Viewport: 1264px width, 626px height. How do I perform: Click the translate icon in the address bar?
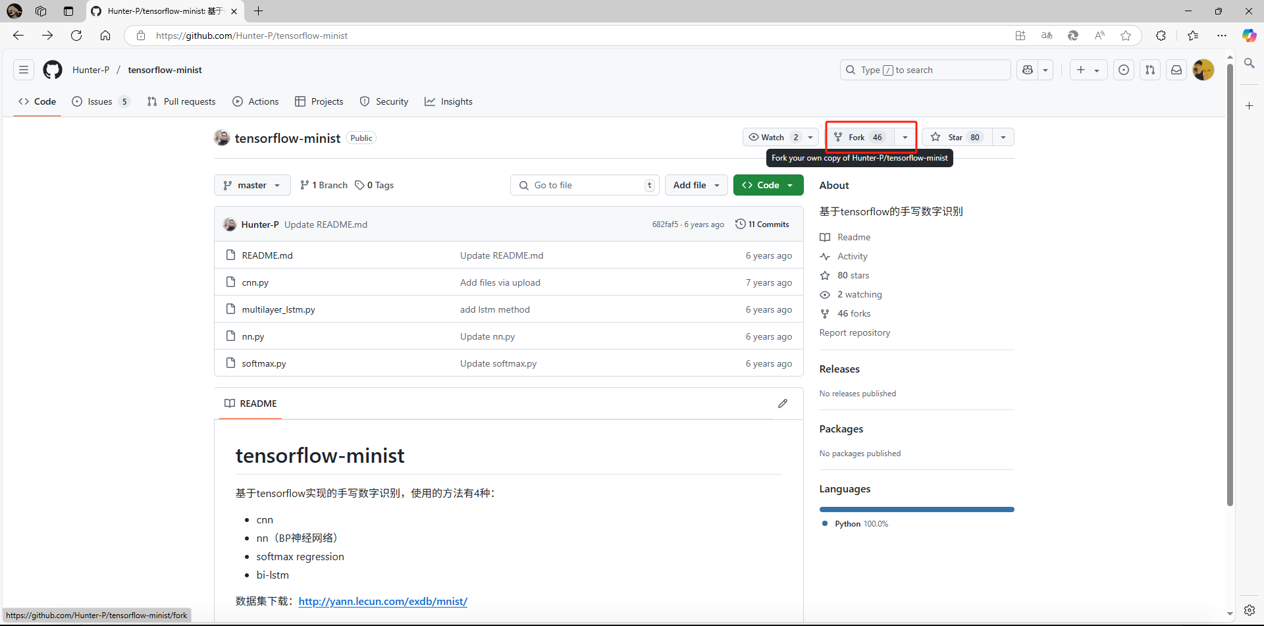[1047, 36]
